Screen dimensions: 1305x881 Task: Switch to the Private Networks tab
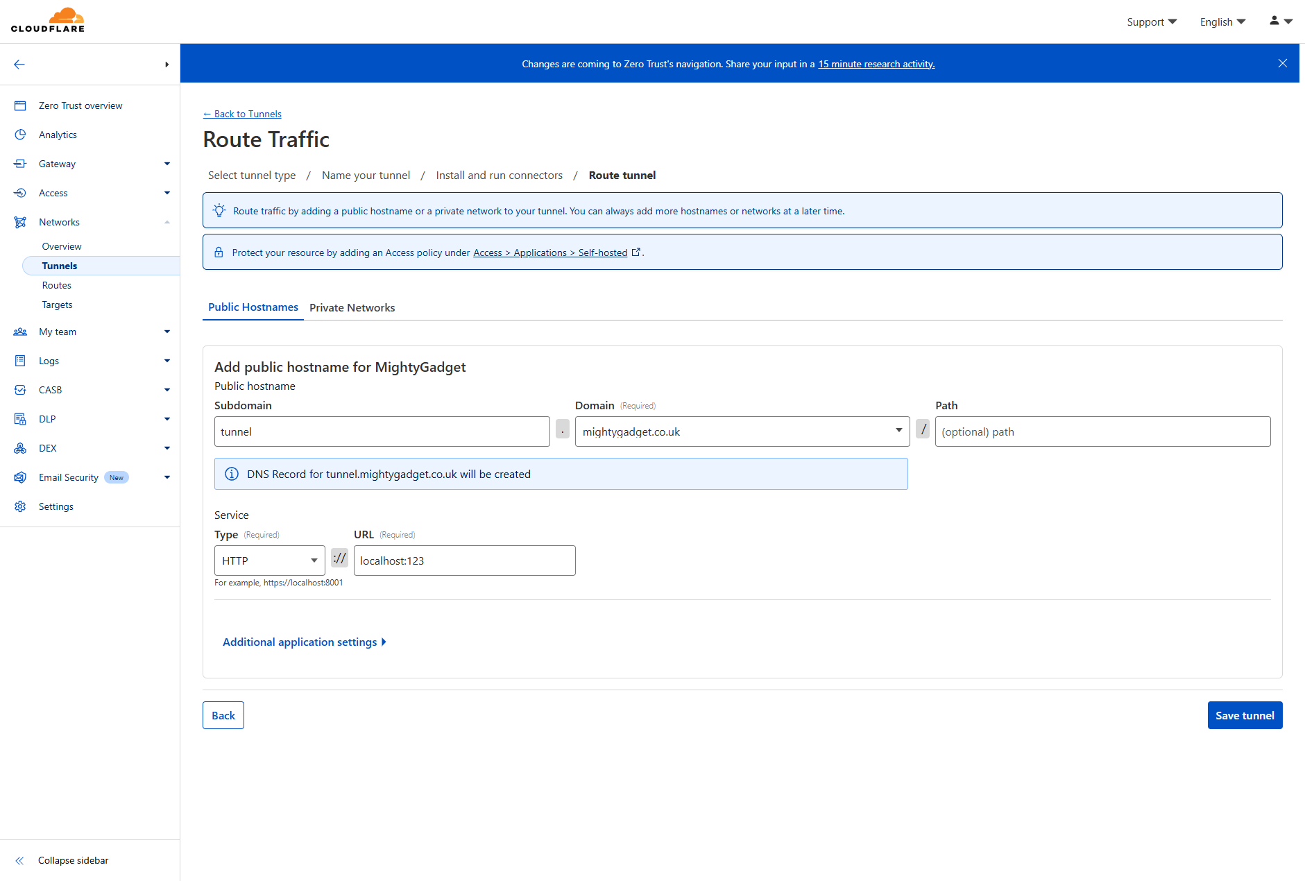coord(352,307)
